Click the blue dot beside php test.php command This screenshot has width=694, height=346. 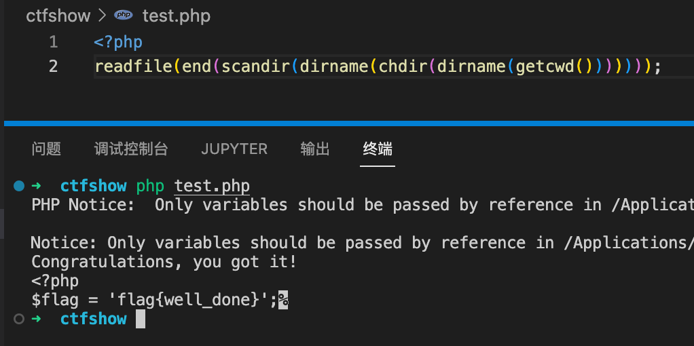coord(19,186)
